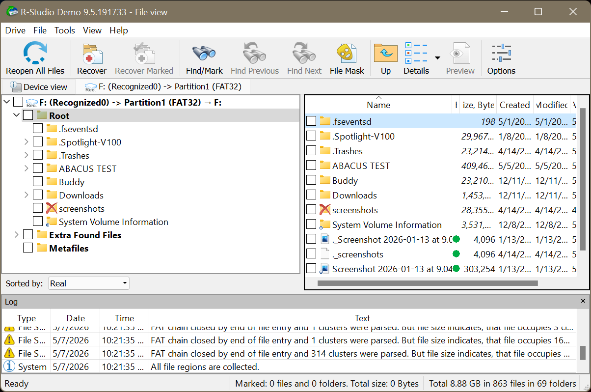Click the blank file icon of ._screenshots
The image size is (591, 392).
(325, 254)
